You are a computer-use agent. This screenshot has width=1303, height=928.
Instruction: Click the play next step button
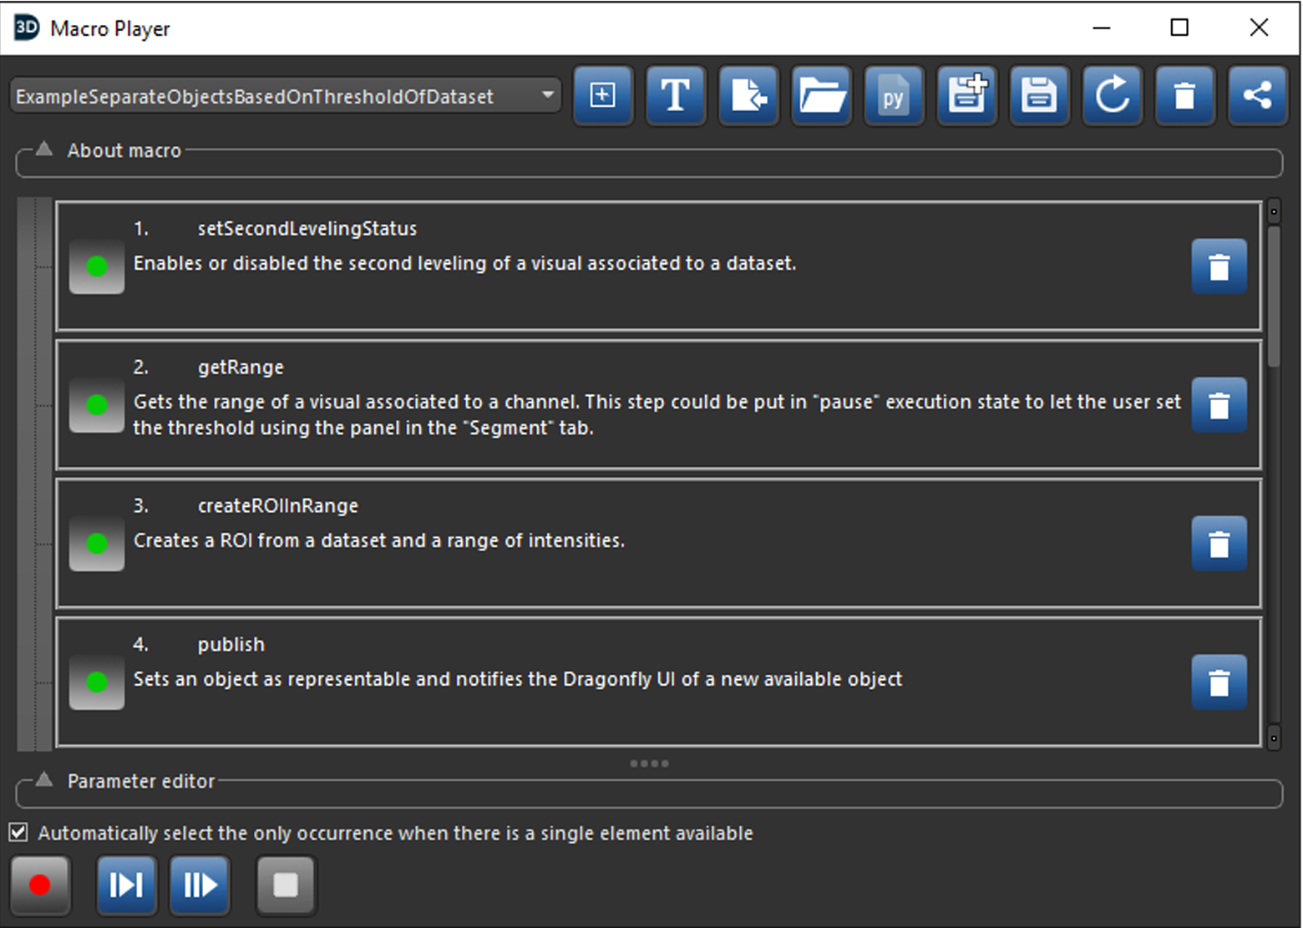126,885
